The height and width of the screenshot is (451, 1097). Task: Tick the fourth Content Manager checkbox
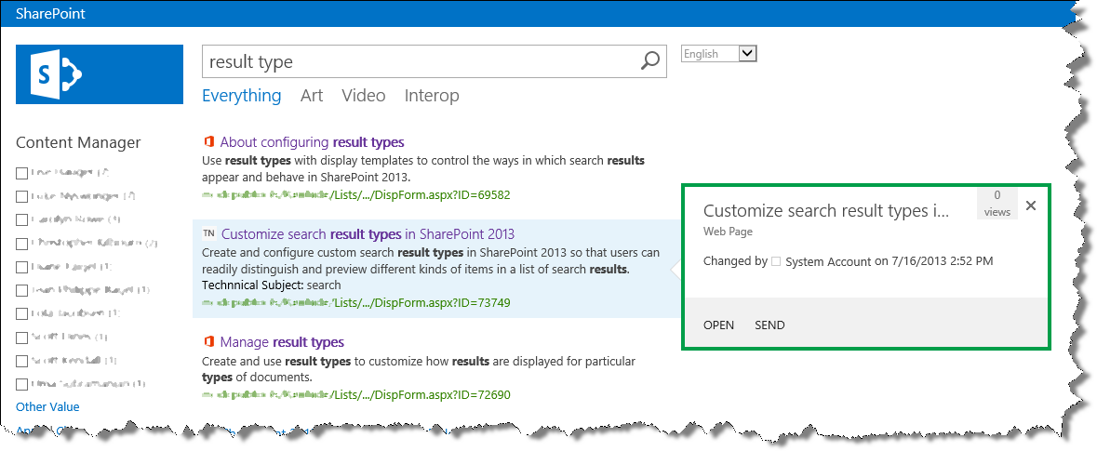21,244
